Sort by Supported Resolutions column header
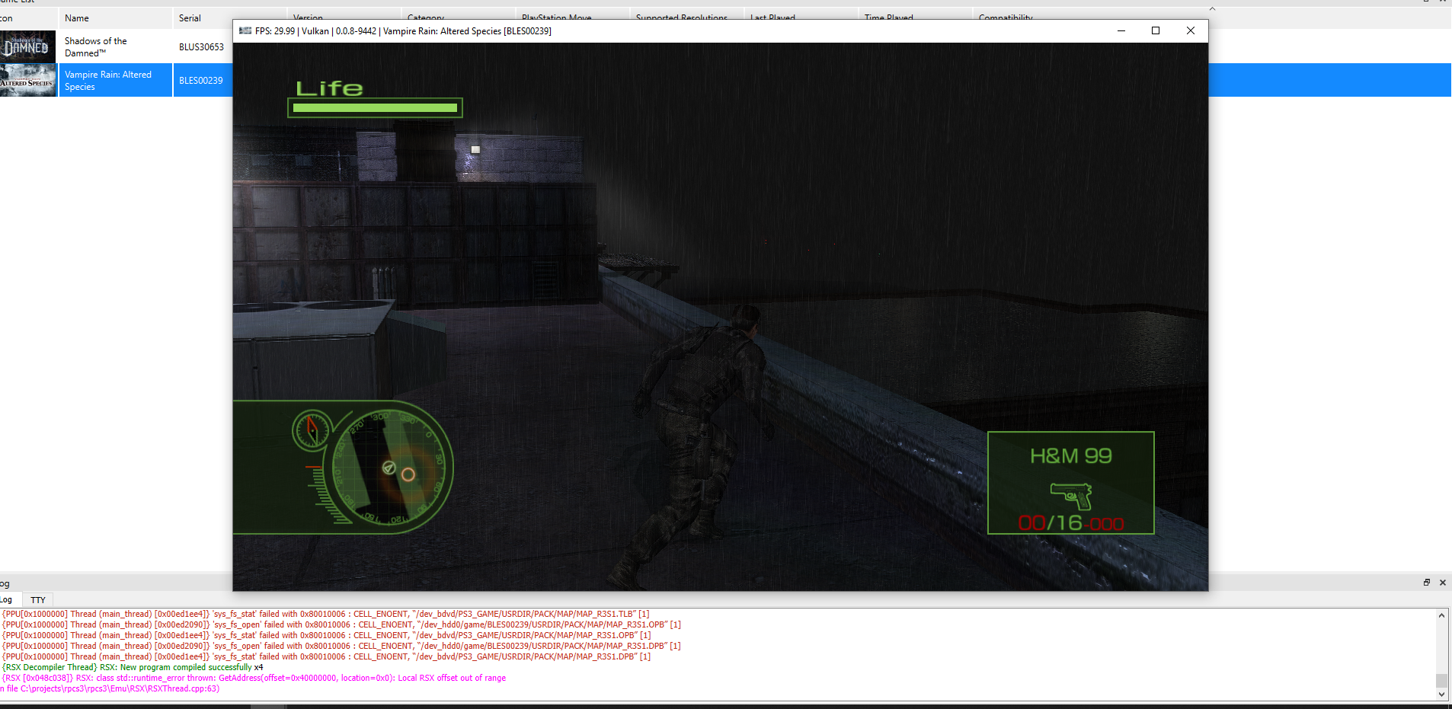Image resolution: width=1452 pixels, height=709 pixels. click(682, 18)
